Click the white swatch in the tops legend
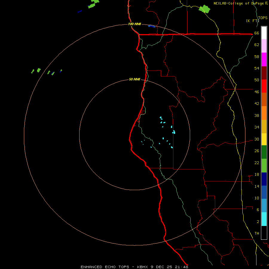 (x=264, y=33)
